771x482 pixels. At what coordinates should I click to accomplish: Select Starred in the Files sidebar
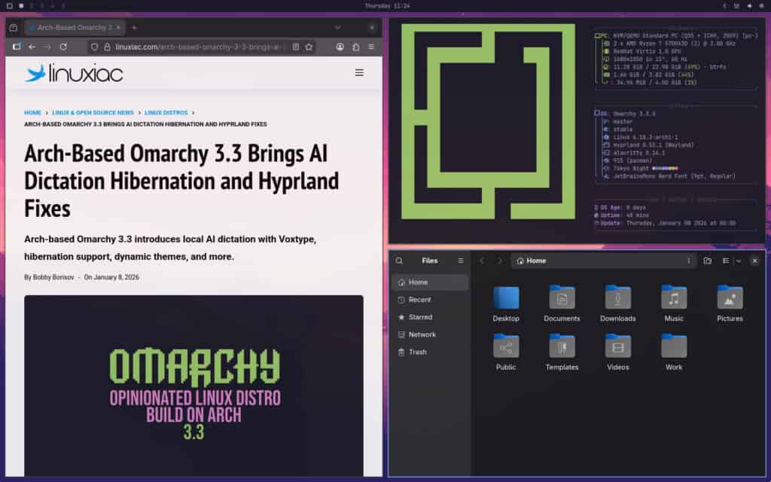pyautogui.click(x=419, y=317)
